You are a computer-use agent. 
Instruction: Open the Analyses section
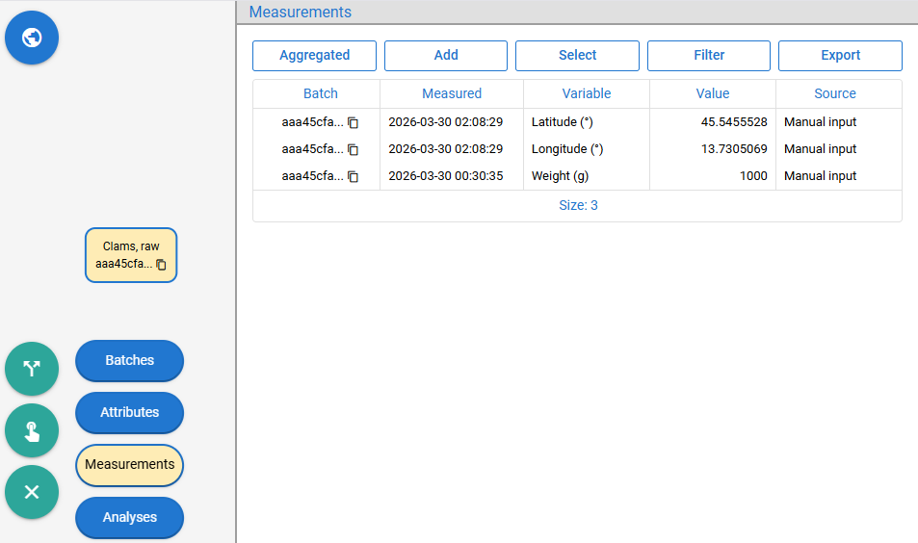pos(129,517)
